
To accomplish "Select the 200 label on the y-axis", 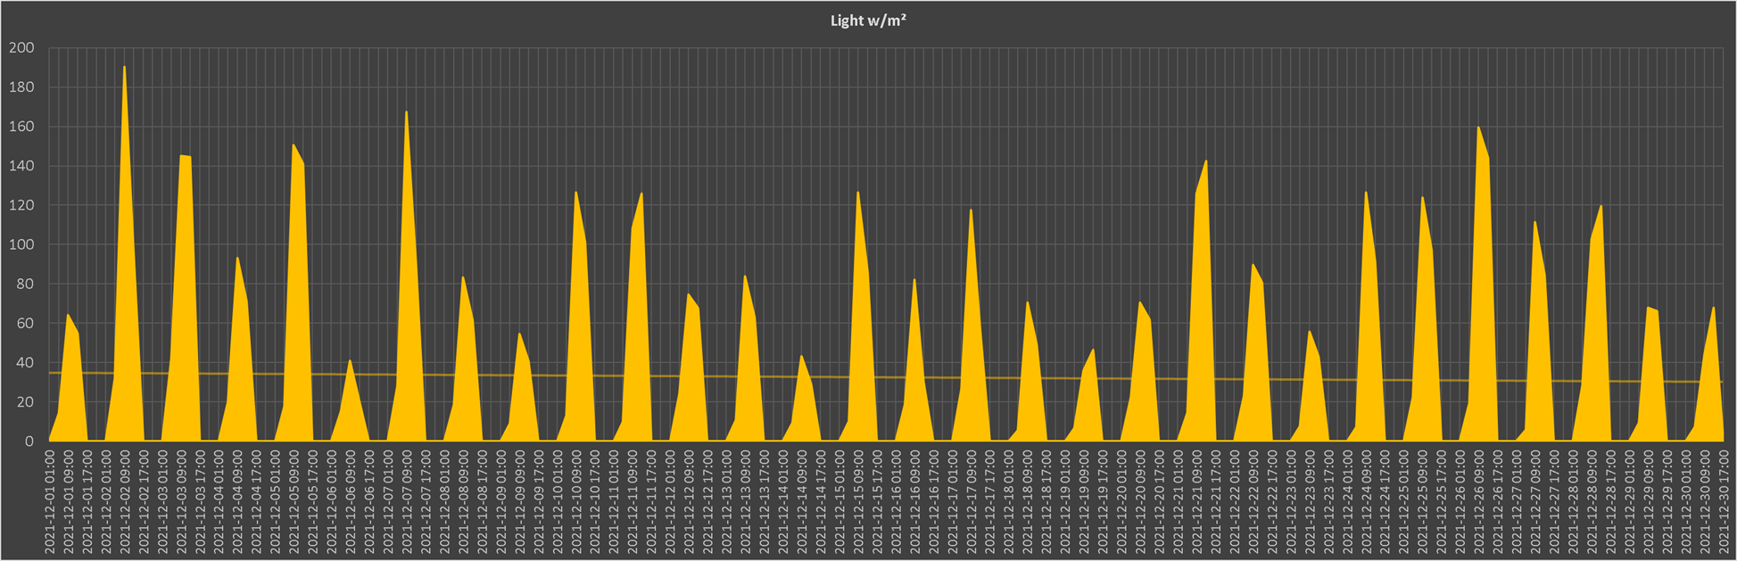I will (21, 48).
